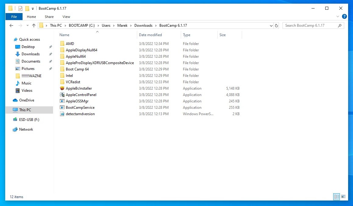353x206 pixels.
Task: Switch to Details view layout
Action: [x=337, y=197]
